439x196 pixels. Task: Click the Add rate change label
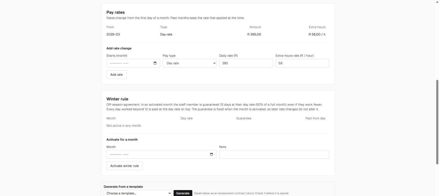click(119, 48)
